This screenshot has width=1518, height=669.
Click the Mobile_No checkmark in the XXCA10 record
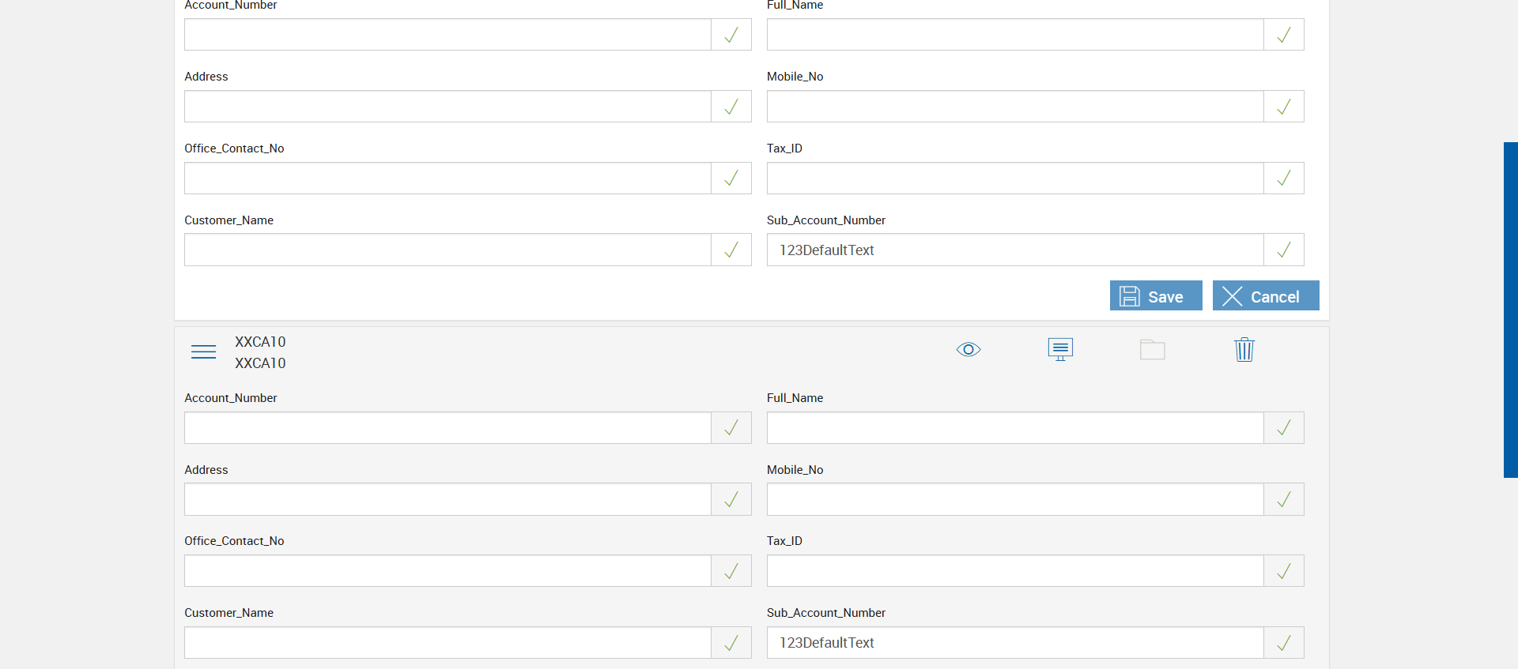click(x=1283, y=499)
